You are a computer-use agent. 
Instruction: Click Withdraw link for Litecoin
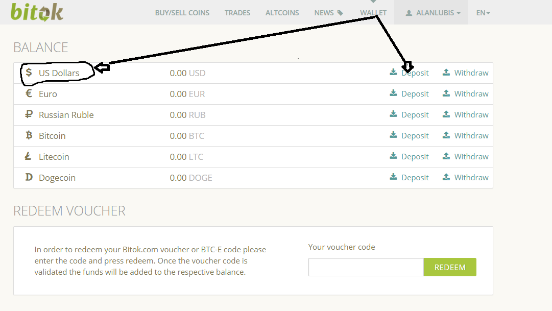(x=471, y=156)
